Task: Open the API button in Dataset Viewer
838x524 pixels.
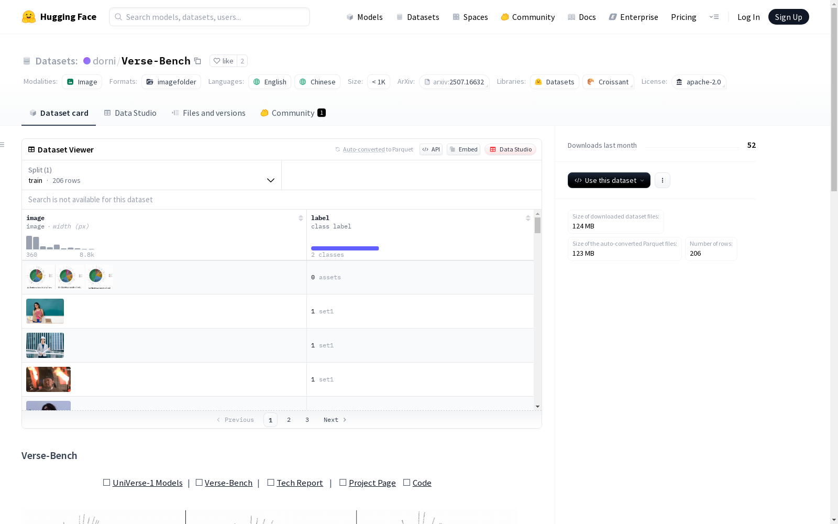Action: [431, 149]
